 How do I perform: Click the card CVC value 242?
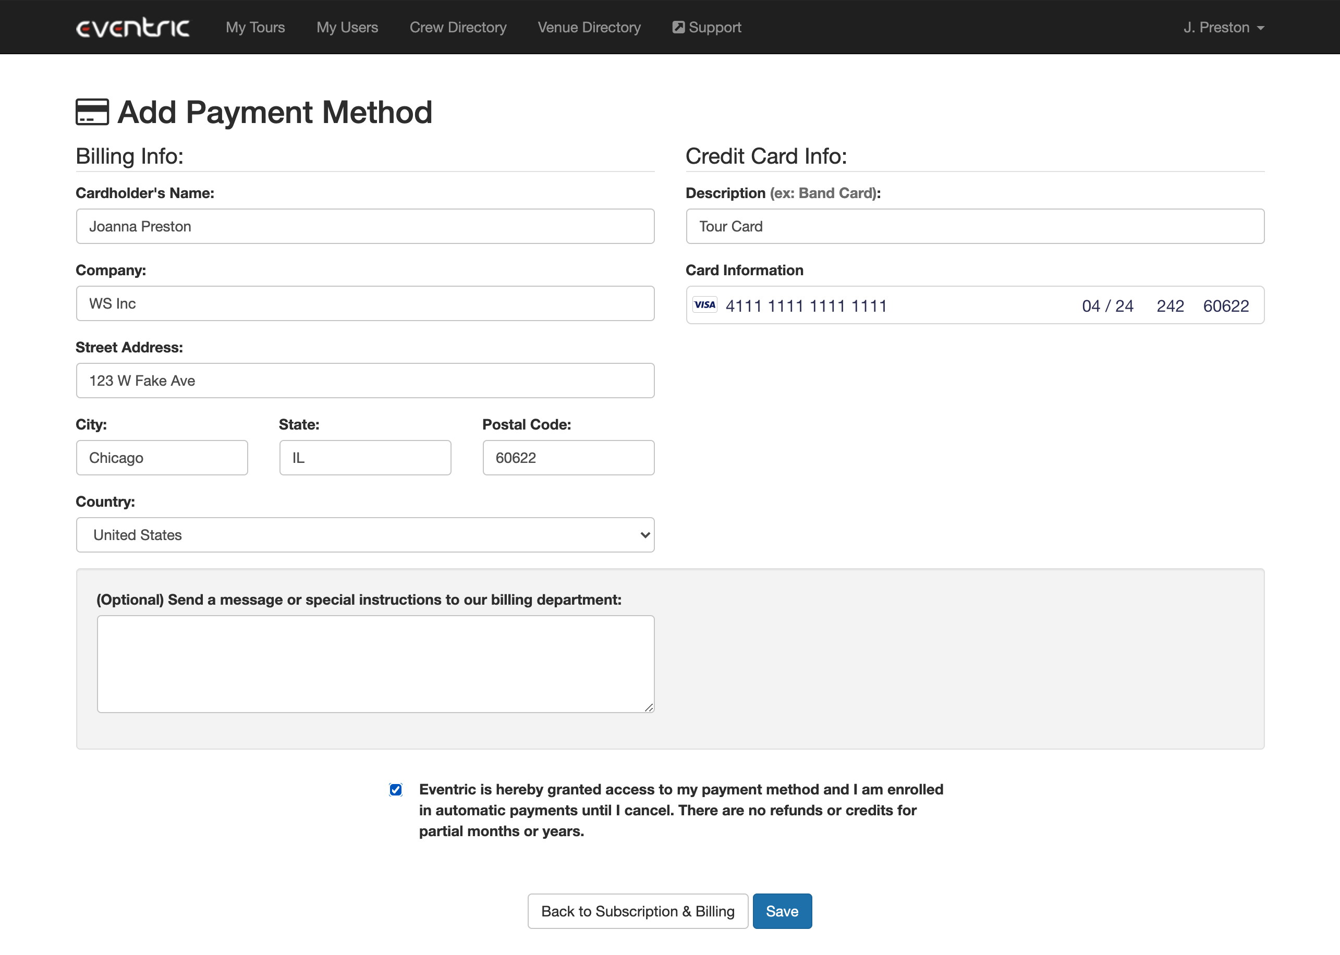1170,306
